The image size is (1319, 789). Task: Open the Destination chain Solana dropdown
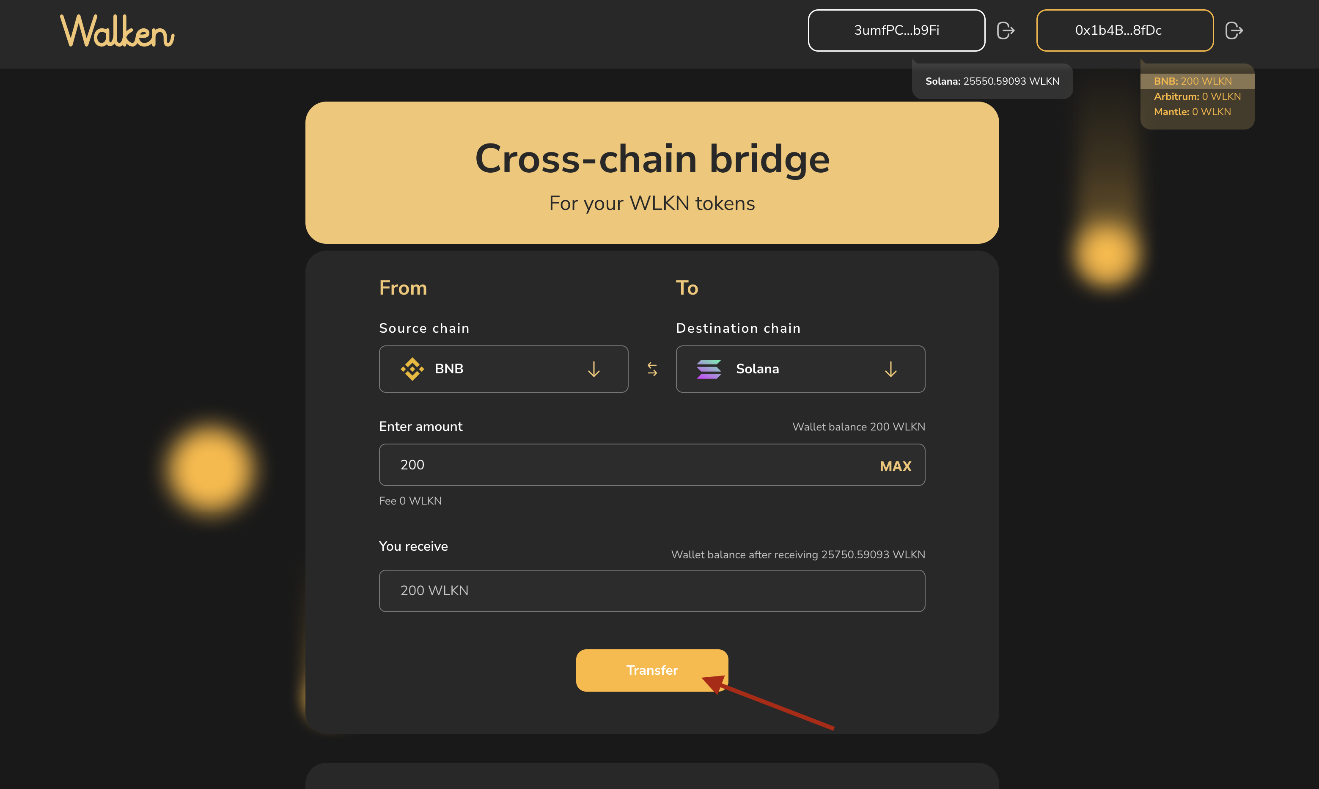coord(800,369)
